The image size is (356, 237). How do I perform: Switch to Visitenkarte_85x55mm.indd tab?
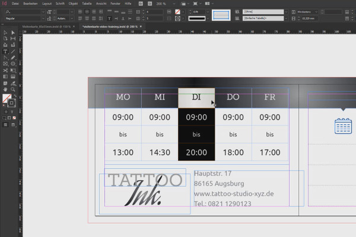point(46,27)
